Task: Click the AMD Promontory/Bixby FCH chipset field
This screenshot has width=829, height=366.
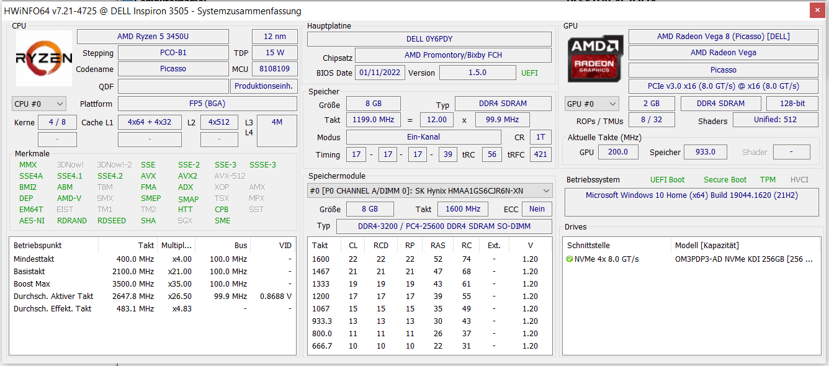Action: coord(453,55)
